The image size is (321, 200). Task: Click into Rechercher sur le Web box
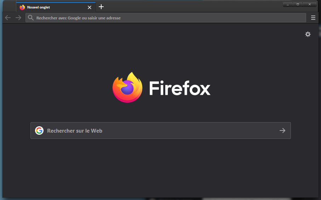(x=159, y=131)
